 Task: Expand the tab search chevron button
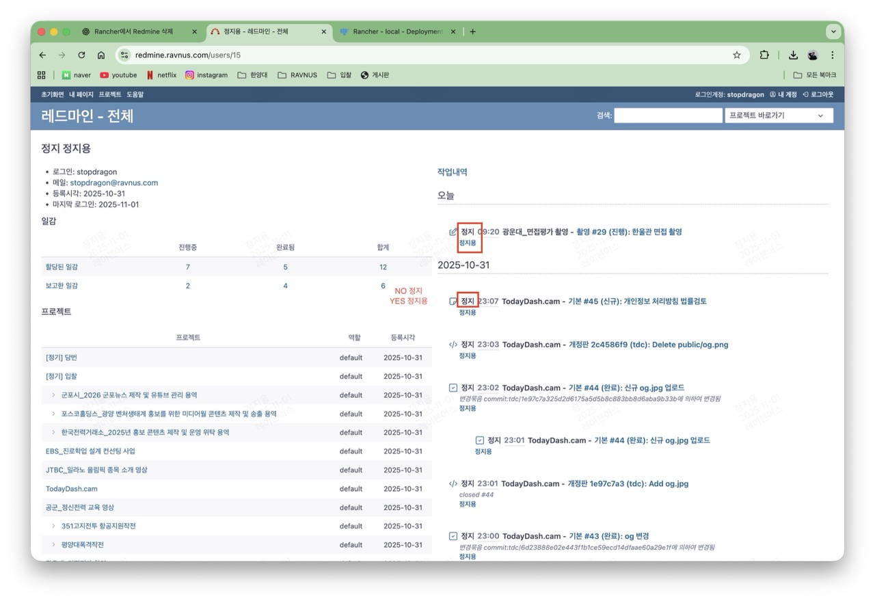[833, 31]
